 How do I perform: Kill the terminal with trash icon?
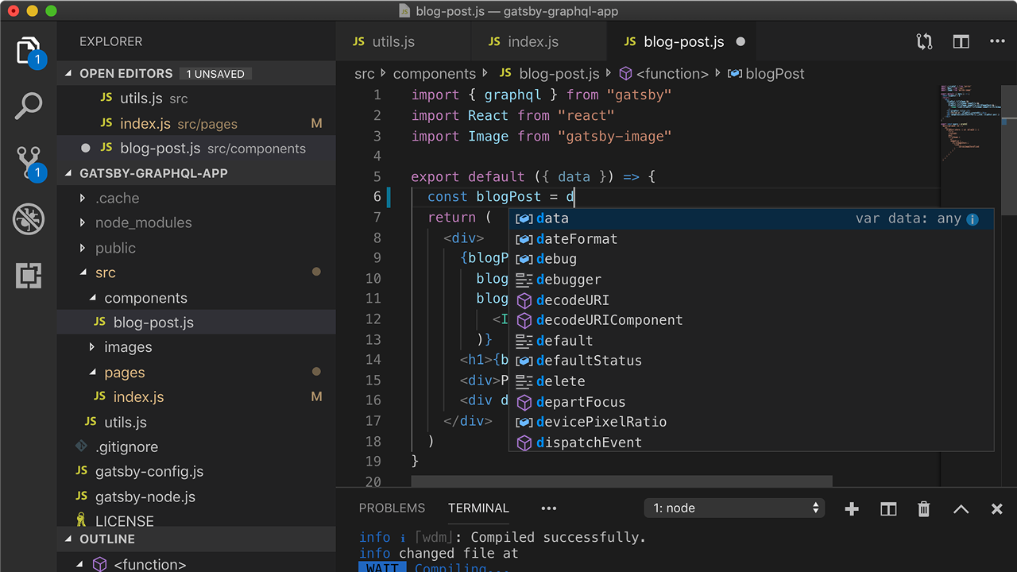923,508
